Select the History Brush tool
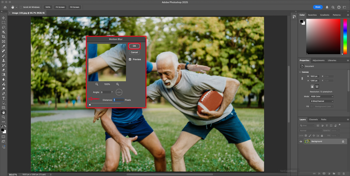The width and height of the screenshot is (350, 176). coord(4,65)
